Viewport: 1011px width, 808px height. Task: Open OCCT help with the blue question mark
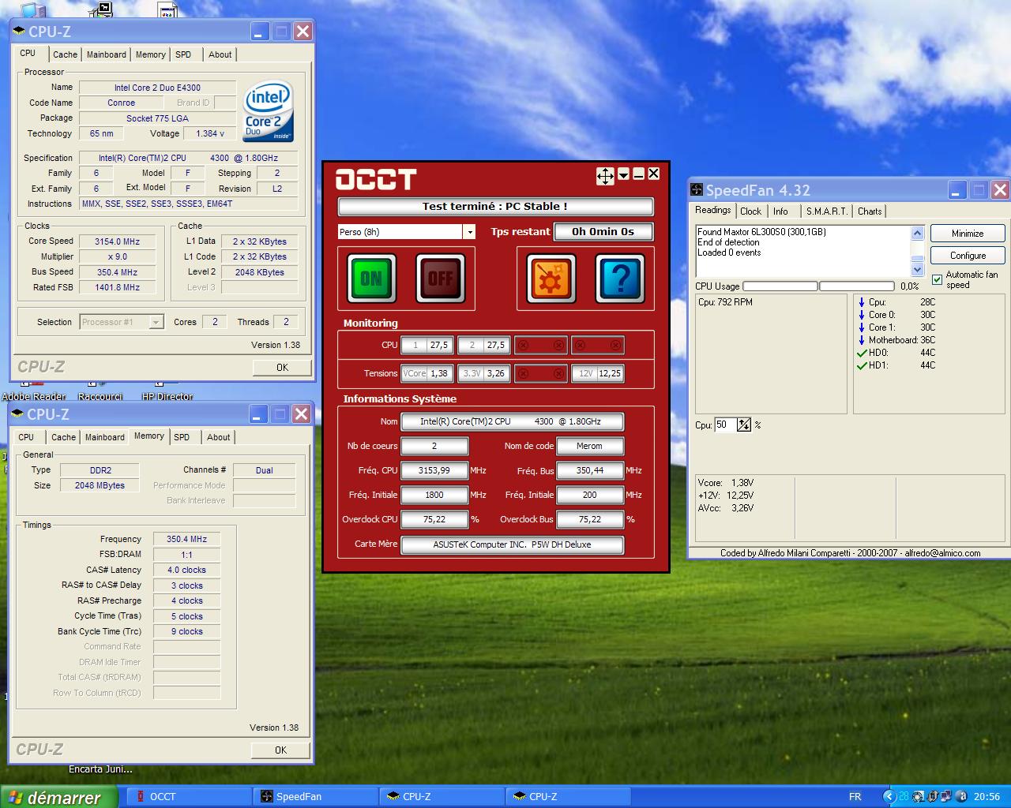620,278
